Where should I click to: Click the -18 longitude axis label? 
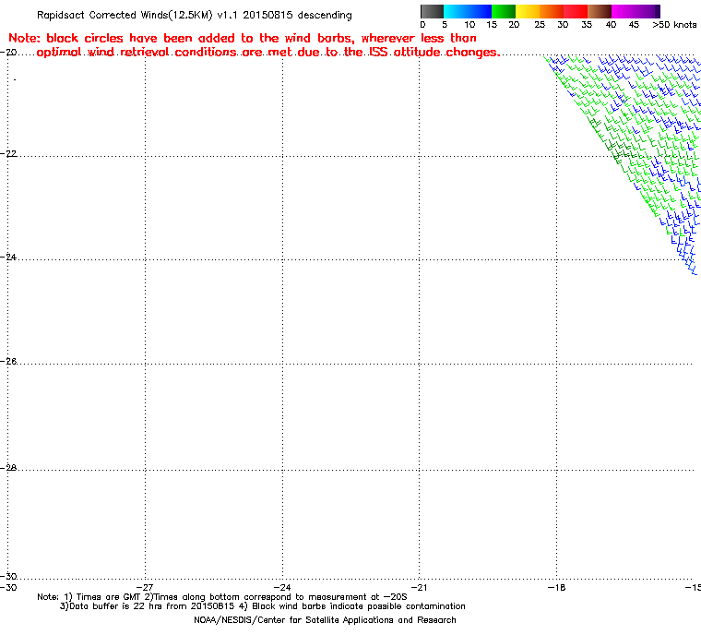556,587
